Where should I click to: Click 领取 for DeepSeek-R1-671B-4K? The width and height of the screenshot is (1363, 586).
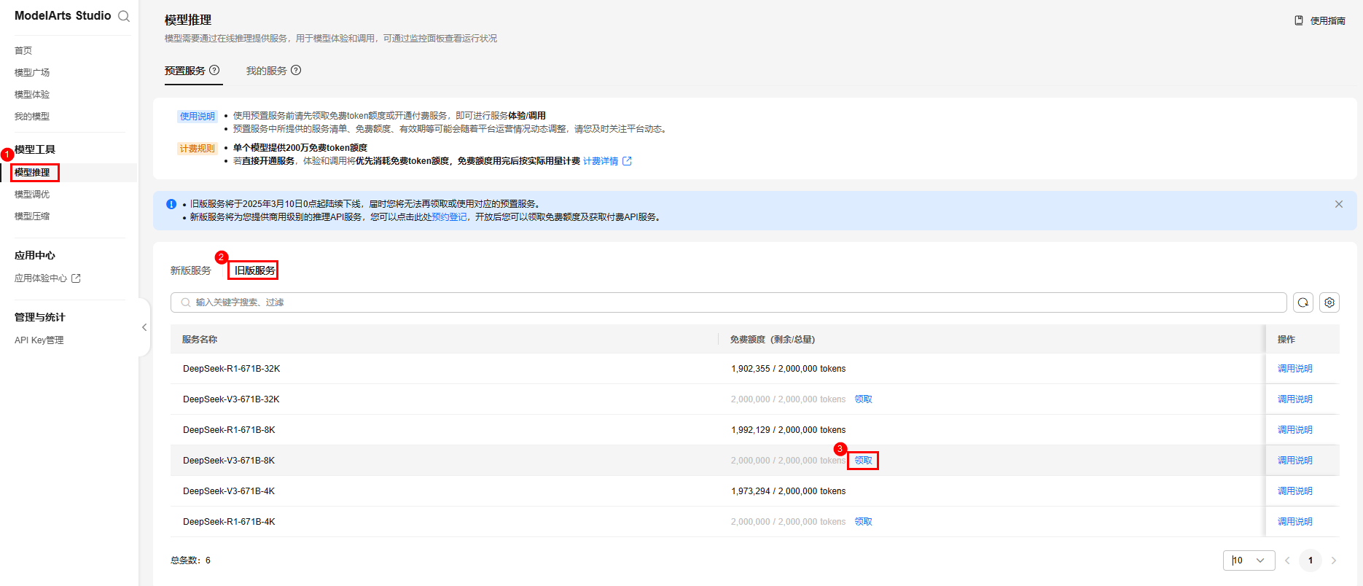coord(864,522)
